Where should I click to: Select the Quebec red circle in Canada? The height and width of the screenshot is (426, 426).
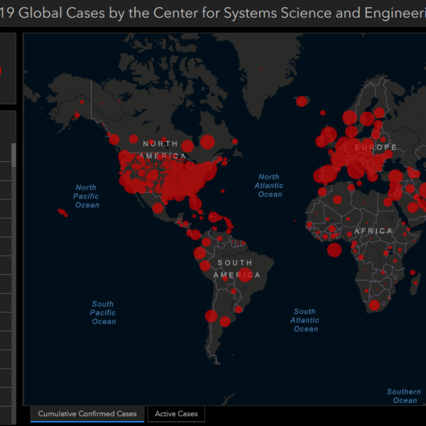207,142
